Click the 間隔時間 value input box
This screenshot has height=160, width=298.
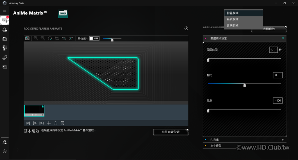pyautogui.click(x=273, y=50)
